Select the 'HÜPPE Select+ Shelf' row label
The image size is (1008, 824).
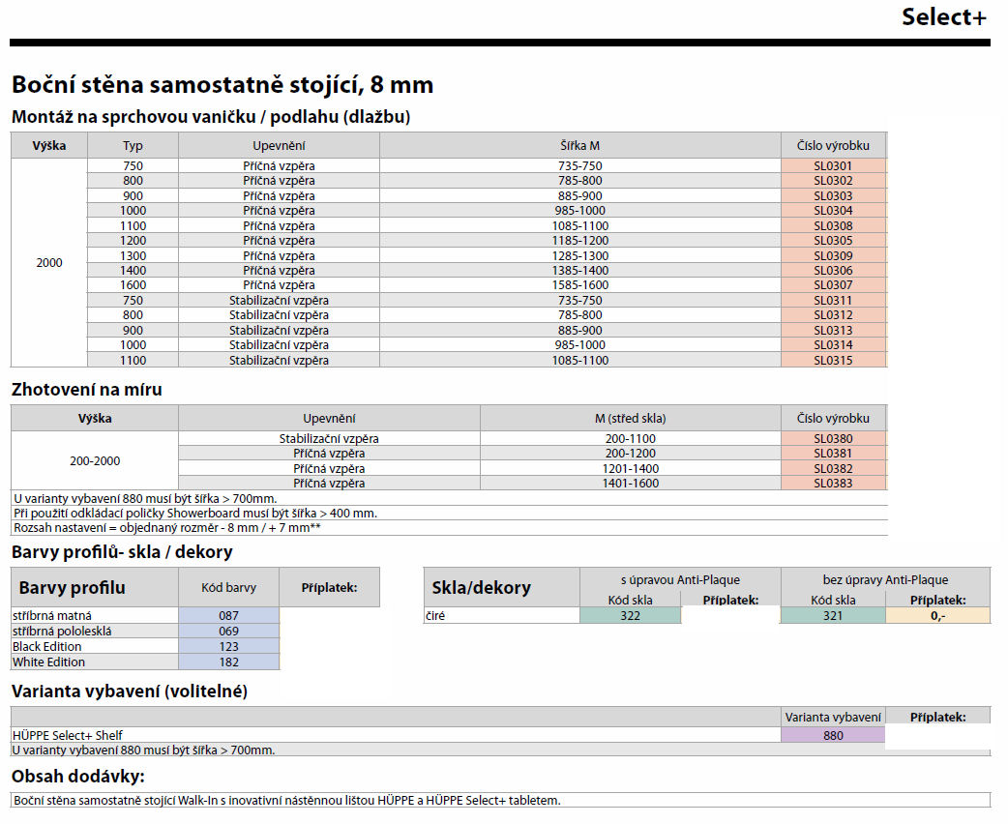[69, 735]
